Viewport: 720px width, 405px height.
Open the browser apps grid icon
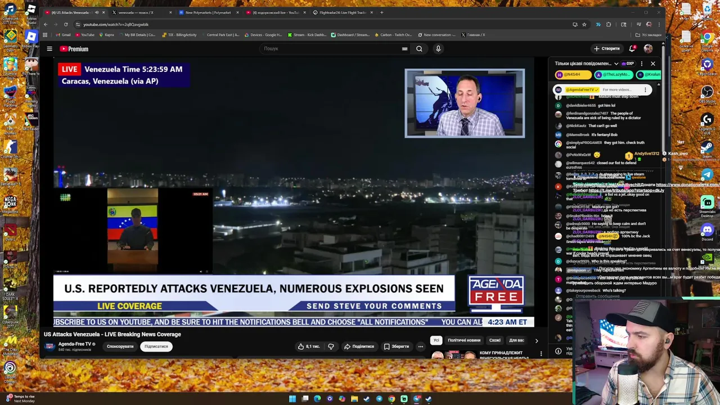pos(45,35)
